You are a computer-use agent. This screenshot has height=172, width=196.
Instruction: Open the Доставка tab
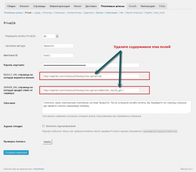click(x=91, y=6)
